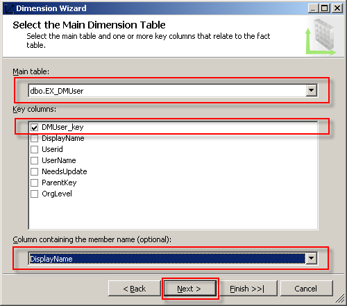Expand the member name column dropdown arrow
347x306 pixels.
312,258
